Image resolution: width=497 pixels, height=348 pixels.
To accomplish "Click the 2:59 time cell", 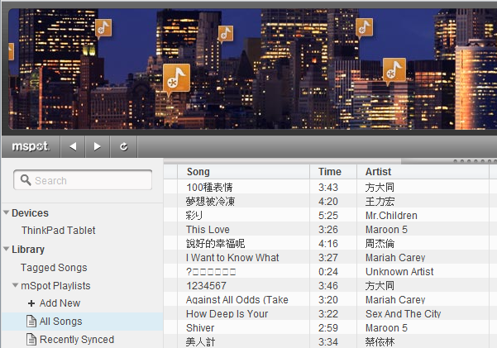I will coord(328,327).
